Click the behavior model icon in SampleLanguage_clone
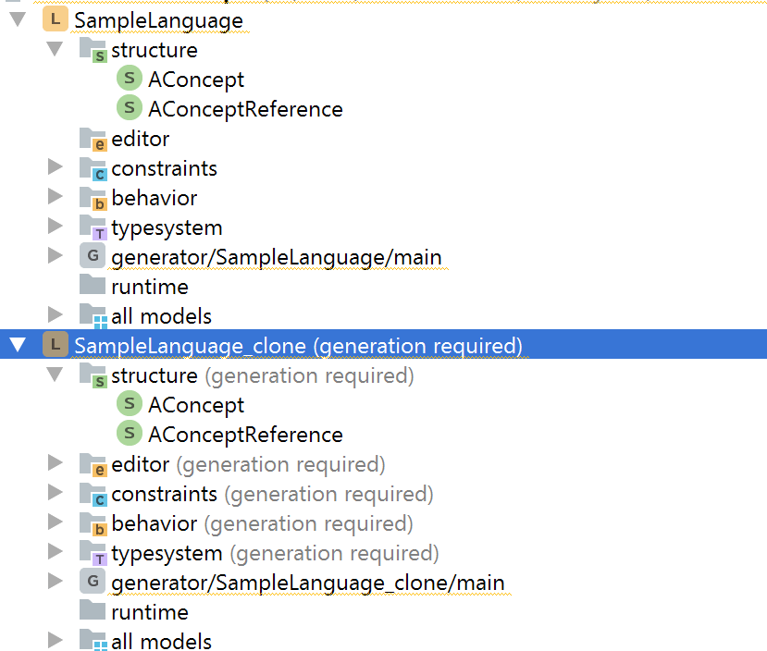This screenshot has width=767, height=651. coord(93,523)
